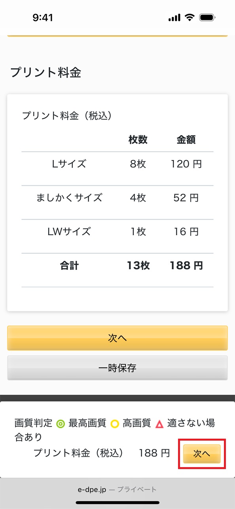Tap the home indicator bar
The image size is (235, 509).
tap(117, 503)
